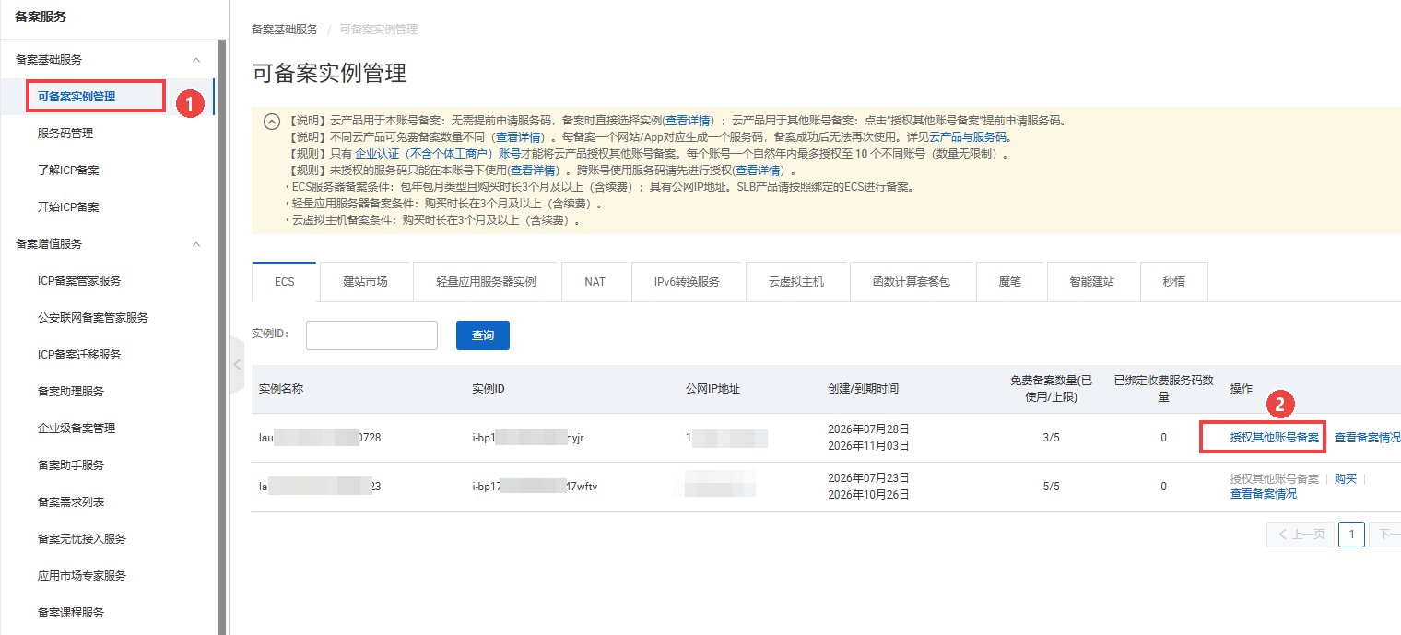The image size is (1401, 635).
Task: Focus the 实例ID search field
Action: (371, 335)
